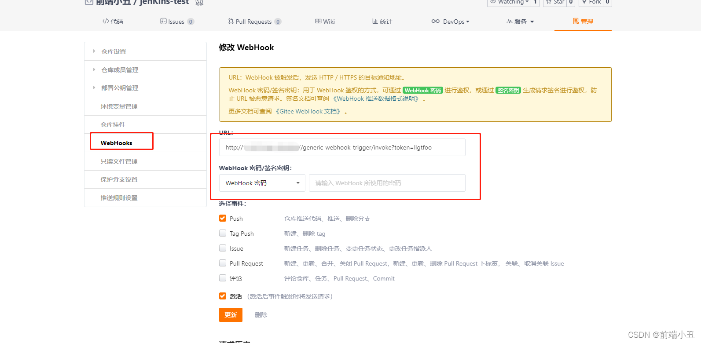Click the Star button
This screenshot has height=343, width=701.
pos(555,2)
